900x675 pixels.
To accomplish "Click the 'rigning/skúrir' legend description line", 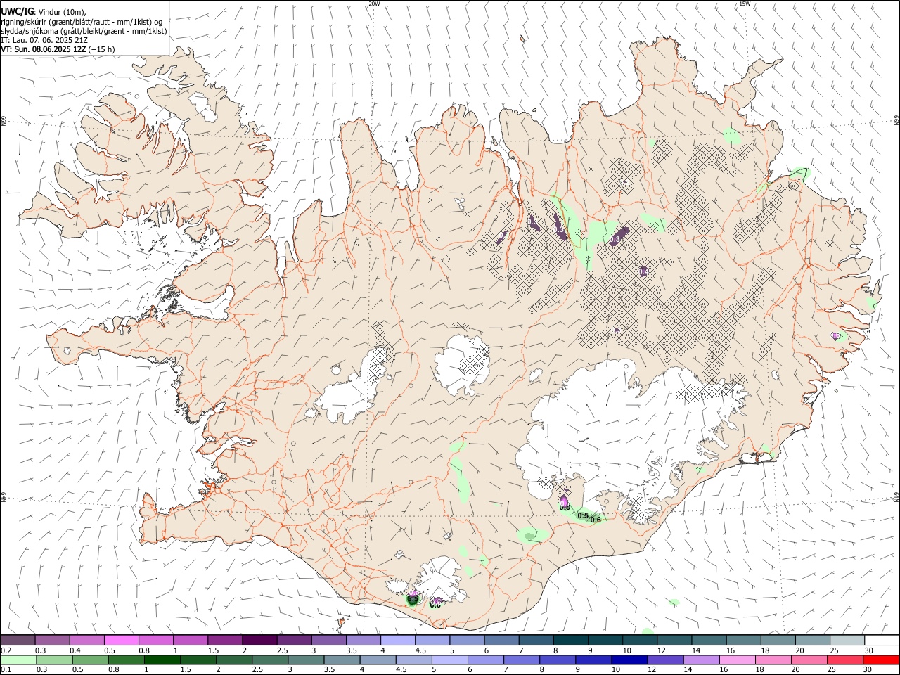I will [x=82, y=22].
